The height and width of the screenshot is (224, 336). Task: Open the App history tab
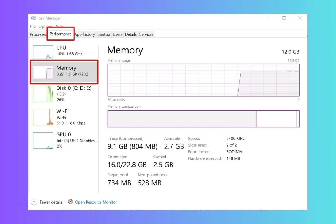pos(85,34)
